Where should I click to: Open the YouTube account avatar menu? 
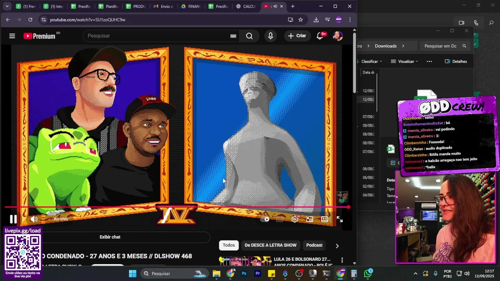(337, 36)
